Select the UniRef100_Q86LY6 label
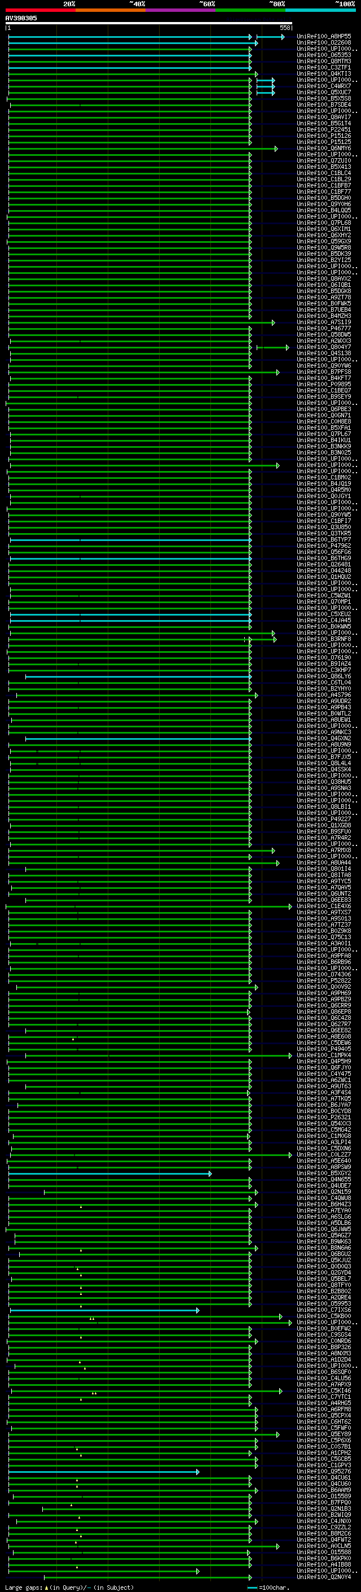Viewport: 361px width, 1592px height. pyautogui.click(x=324, y=676)
